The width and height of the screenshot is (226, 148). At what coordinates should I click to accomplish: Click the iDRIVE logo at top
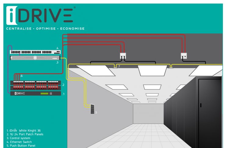tap(41, 16)
